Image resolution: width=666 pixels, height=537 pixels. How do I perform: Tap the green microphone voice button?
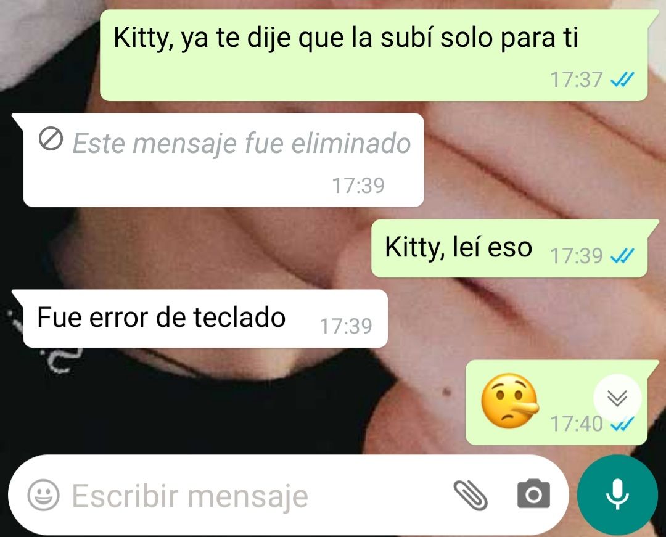click(x=617, y=494)
